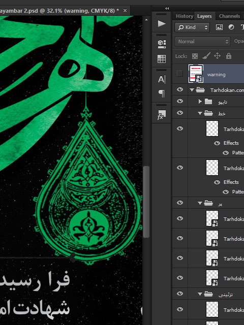The width and height of the screenshot is (244, 325).
Task: Close the document tab
Action: tap(125, 10)
